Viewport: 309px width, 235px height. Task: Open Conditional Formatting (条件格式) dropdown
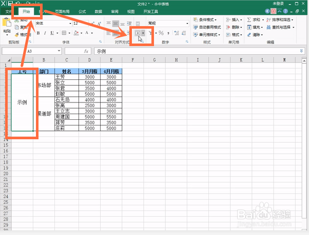coord(205,19)
